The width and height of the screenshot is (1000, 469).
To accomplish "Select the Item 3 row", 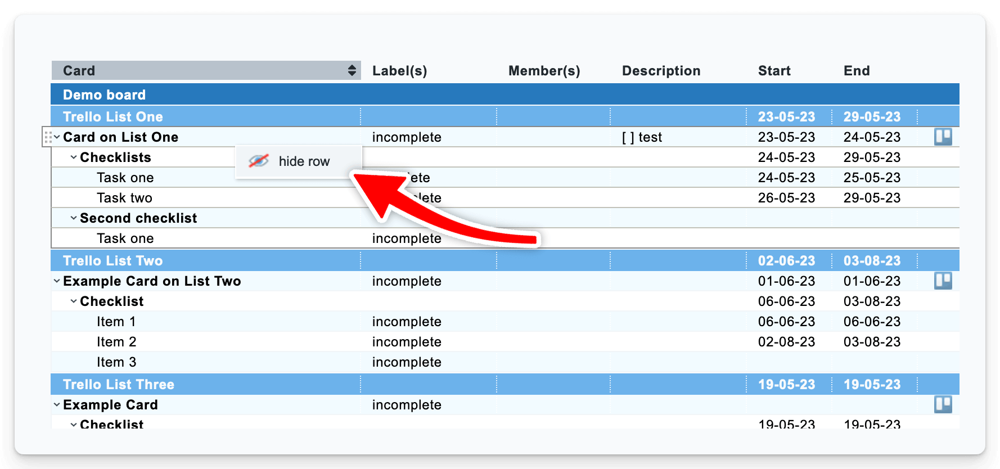I will [x=505, y=362].
